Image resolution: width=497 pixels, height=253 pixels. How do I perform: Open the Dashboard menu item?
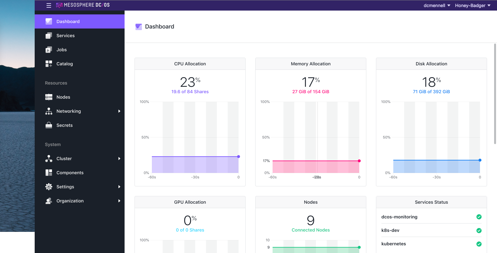[80, 21]
